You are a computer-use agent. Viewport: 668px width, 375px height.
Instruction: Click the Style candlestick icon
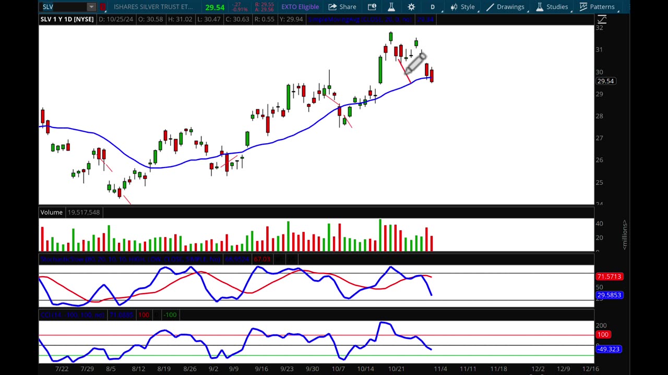click(x=454, y=7)
